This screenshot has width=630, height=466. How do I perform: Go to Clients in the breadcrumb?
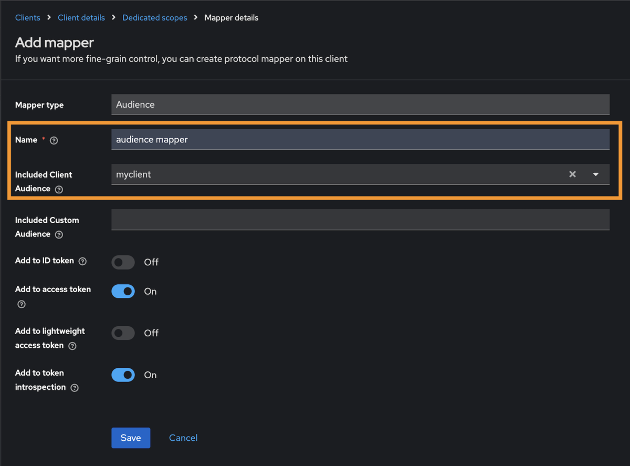28,18
